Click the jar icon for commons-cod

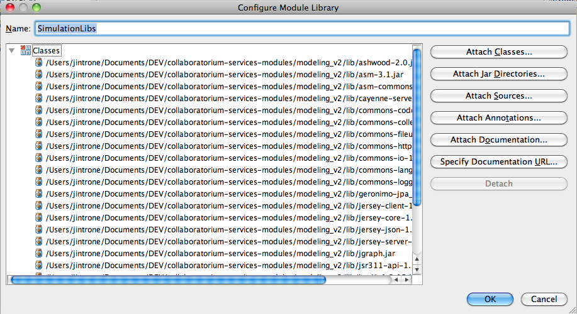coord(38,110)
